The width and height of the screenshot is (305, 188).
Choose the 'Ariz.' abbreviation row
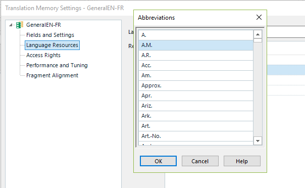196,106
